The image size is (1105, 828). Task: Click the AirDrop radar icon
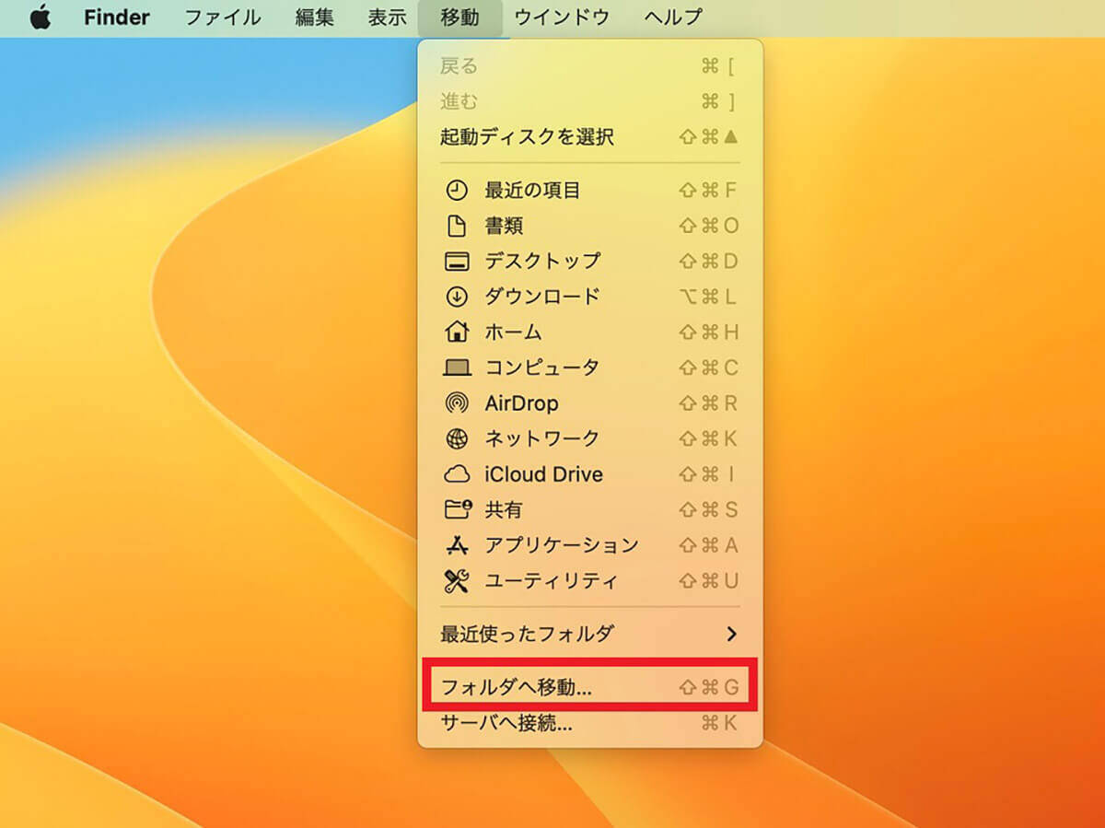457,402
